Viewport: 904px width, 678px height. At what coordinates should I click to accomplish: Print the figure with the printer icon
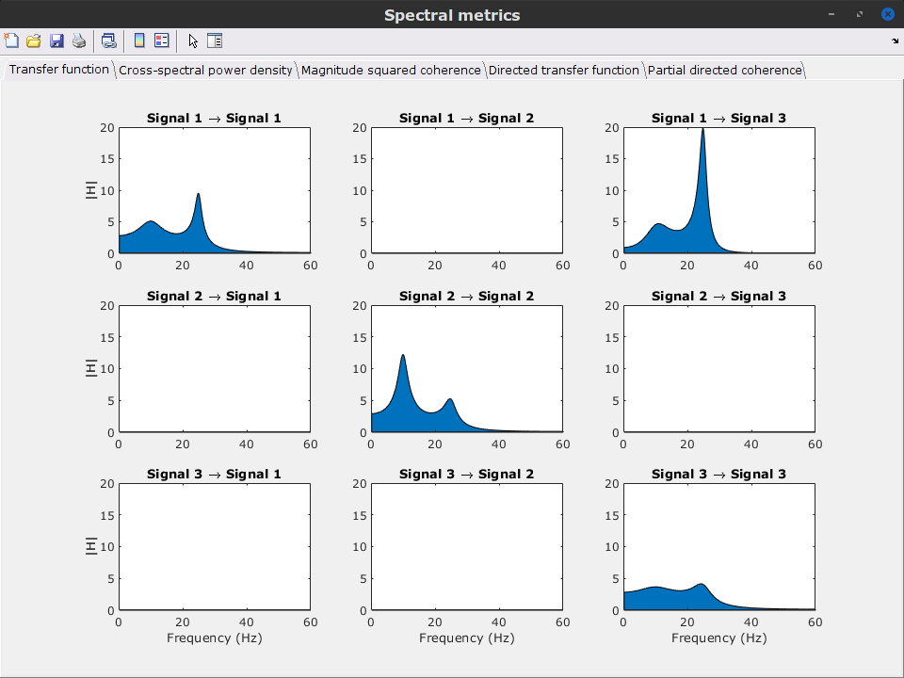tap(79, 40)
